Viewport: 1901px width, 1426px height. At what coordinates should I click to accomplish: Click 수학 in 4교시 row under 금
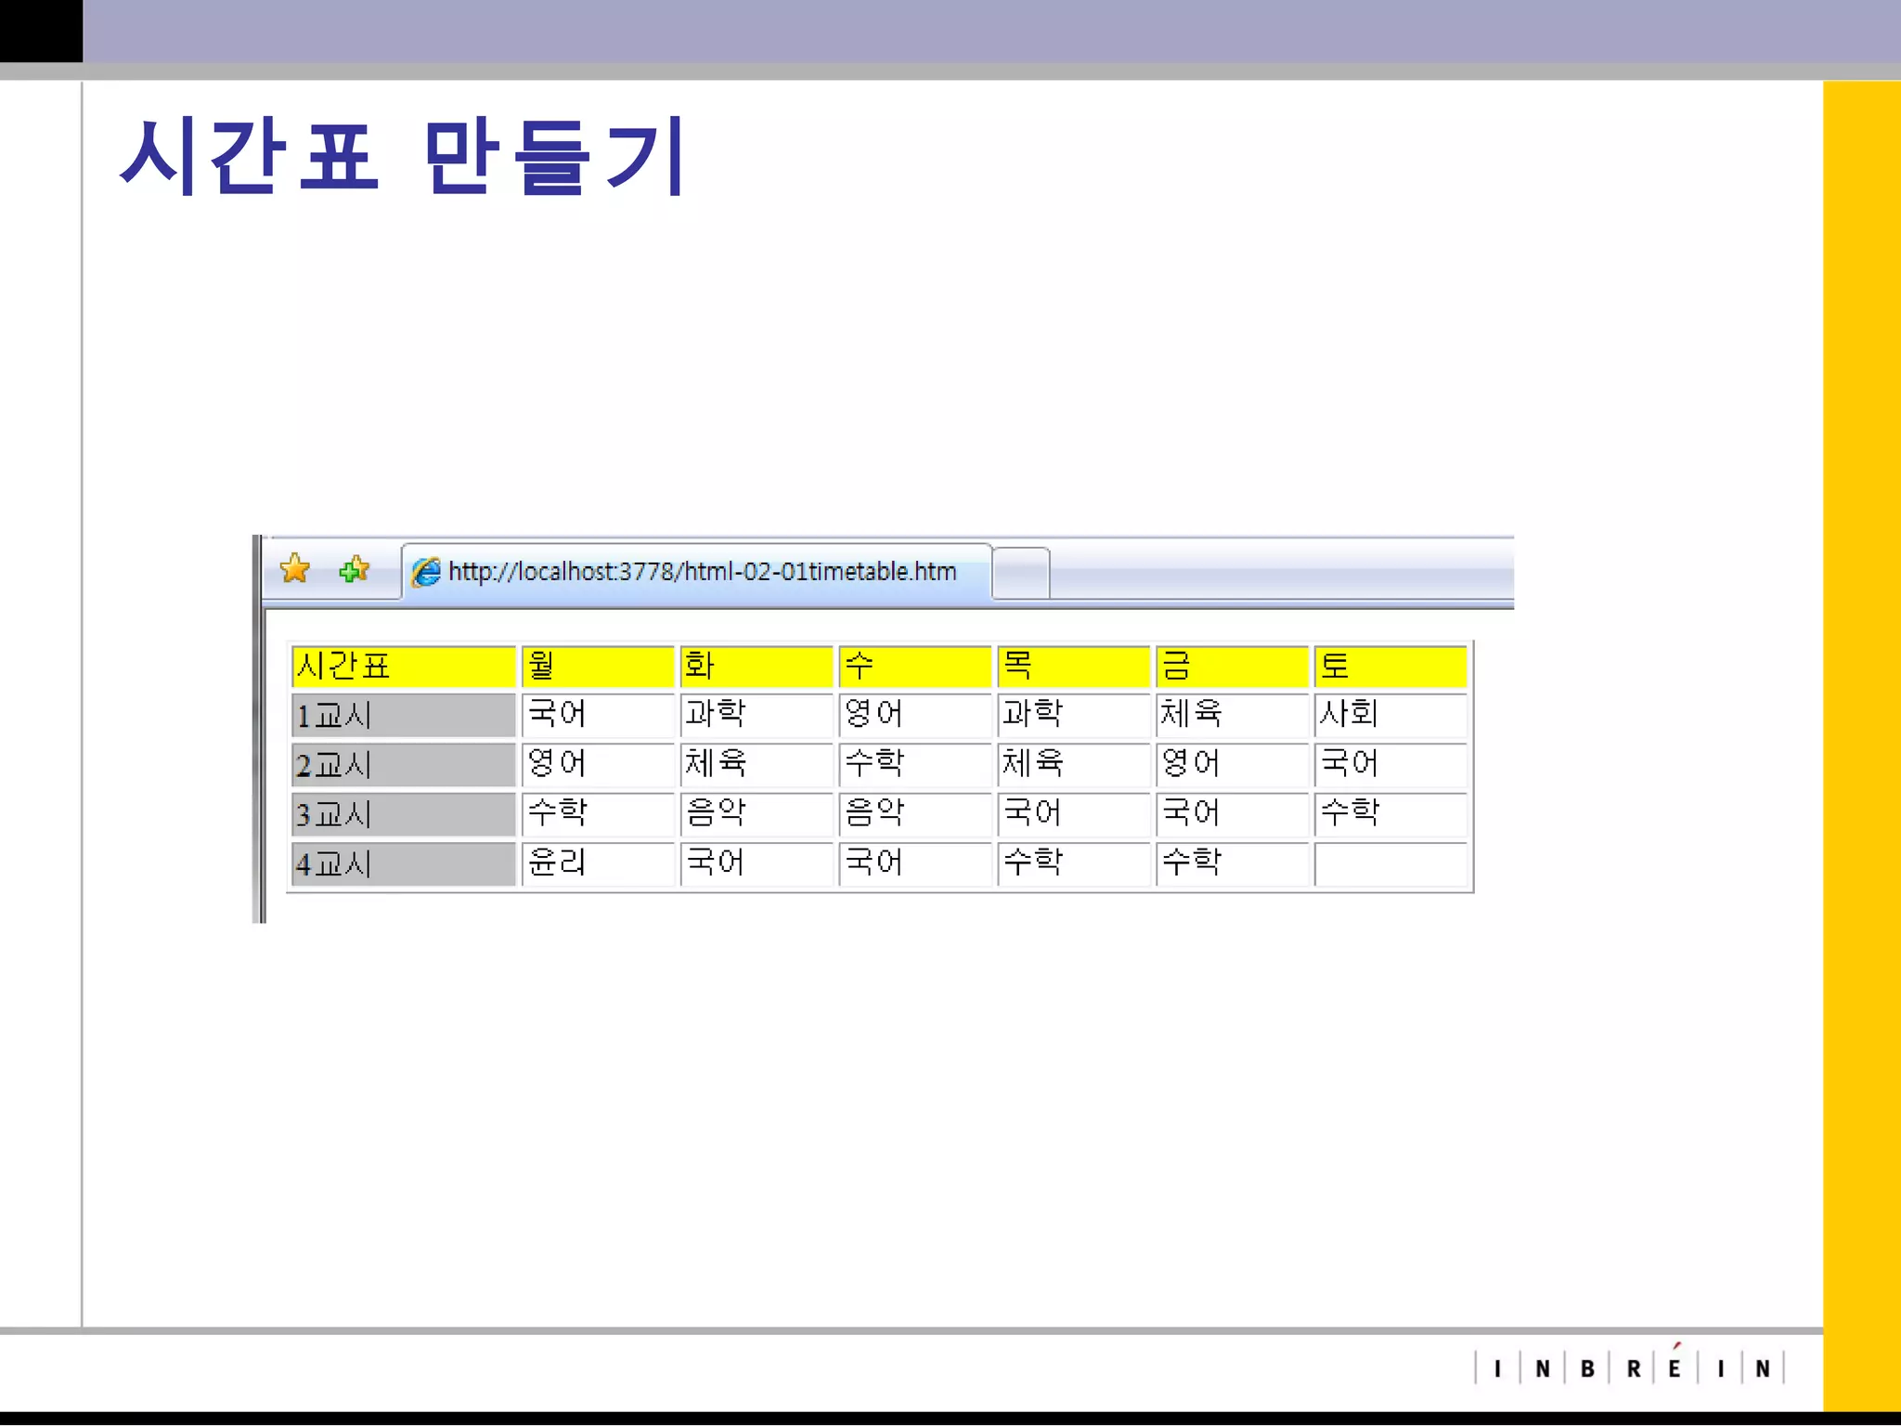pos(1232,864)
